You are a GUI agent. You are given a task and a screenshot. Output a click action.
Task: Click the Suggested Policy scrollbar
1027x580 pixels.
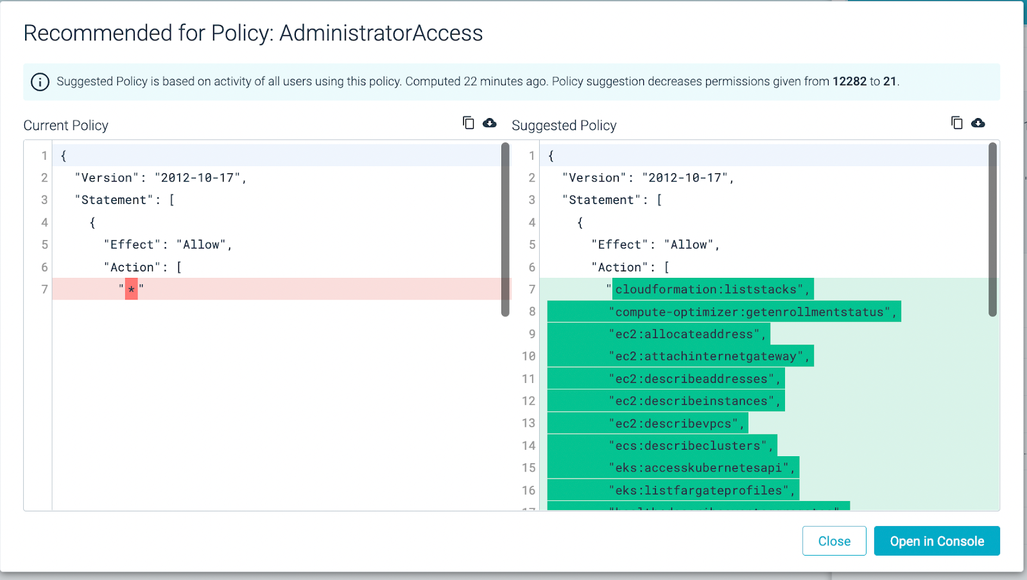point(990,231)
